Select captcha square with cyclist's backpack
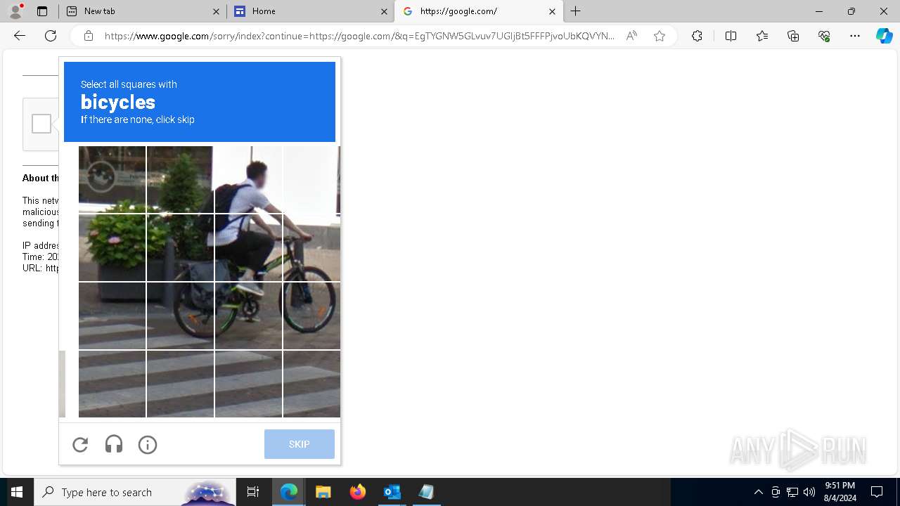Image resolution: width=900 pixels, height=506 pixels. pos(248,179)
